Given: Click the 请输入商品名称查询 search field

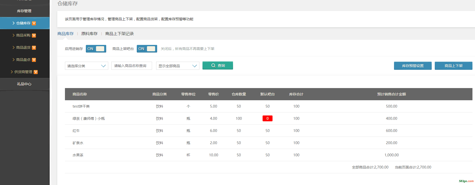Looking at the screenshot, I should pos(131,66).
